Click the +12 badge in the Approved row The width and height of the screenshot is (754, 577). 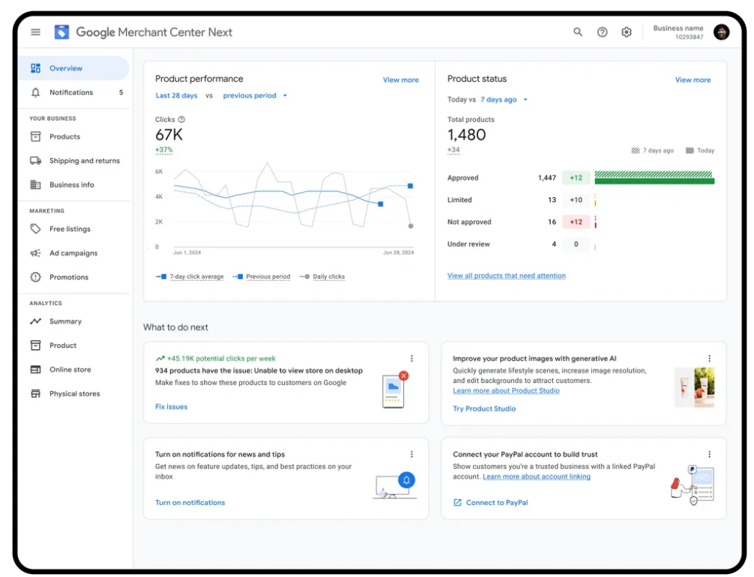coord(576,178)
